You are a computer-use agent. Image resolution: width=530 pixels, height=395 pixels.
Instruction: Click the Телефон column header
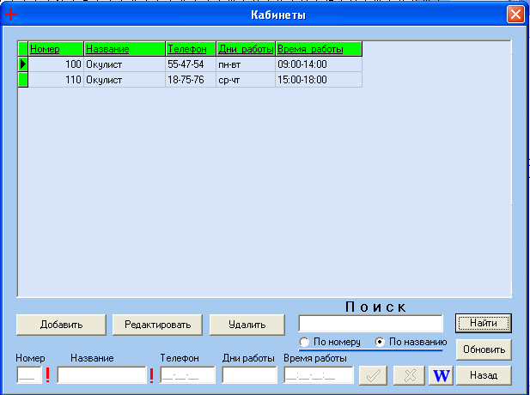point(191,49)
